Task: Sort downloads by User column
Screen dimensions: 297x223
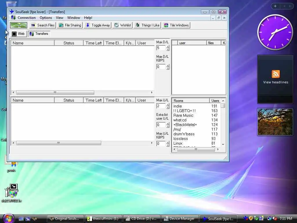Action: [145, 43]
